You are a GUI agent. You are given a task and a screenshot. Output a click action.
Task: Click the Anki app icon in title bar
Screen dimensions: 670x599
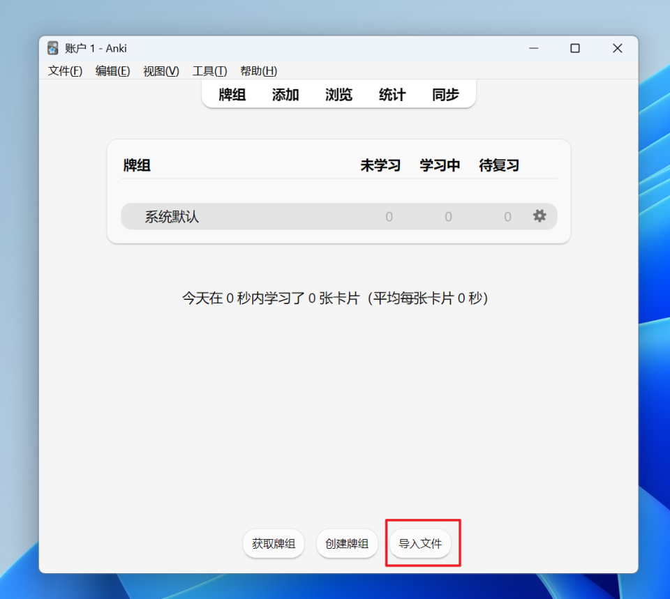52,48
